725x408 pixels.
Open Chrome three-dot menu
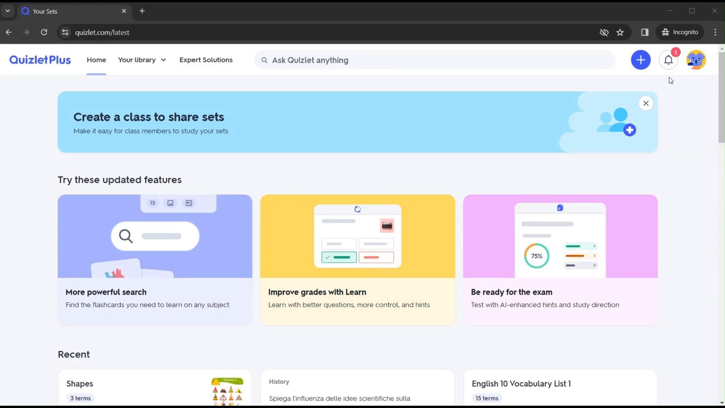(x=715, y=32)
